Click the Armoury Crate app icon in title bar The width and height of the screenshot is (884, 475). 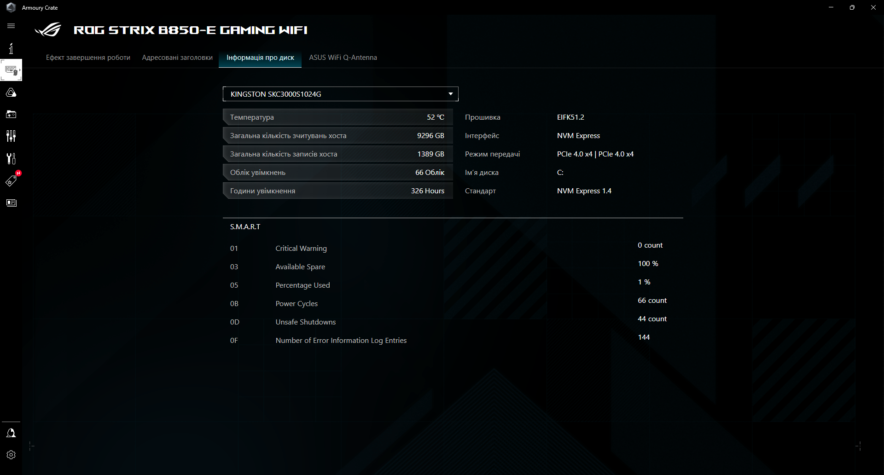pyautogui.click(x=11, y=7)
